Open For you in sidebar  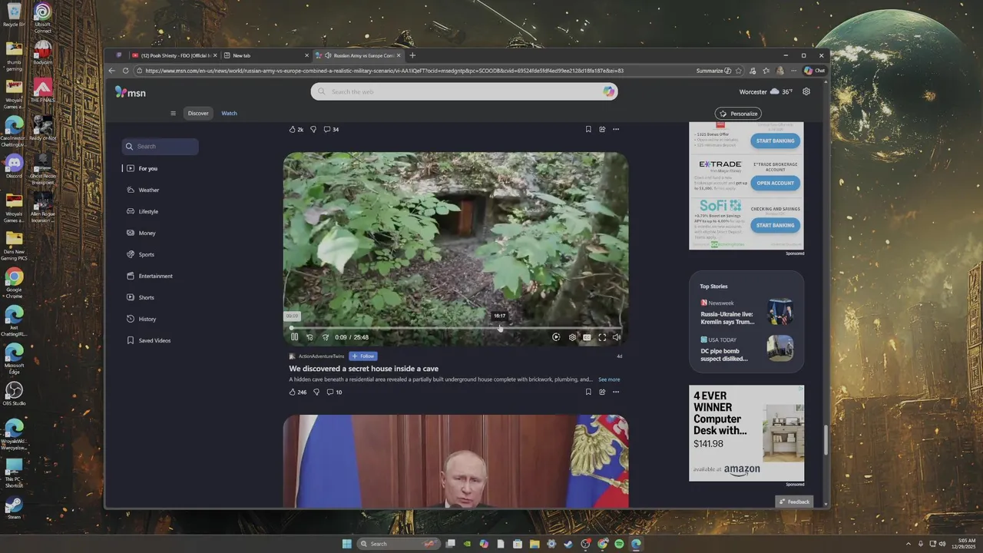(x=147, y=168)
